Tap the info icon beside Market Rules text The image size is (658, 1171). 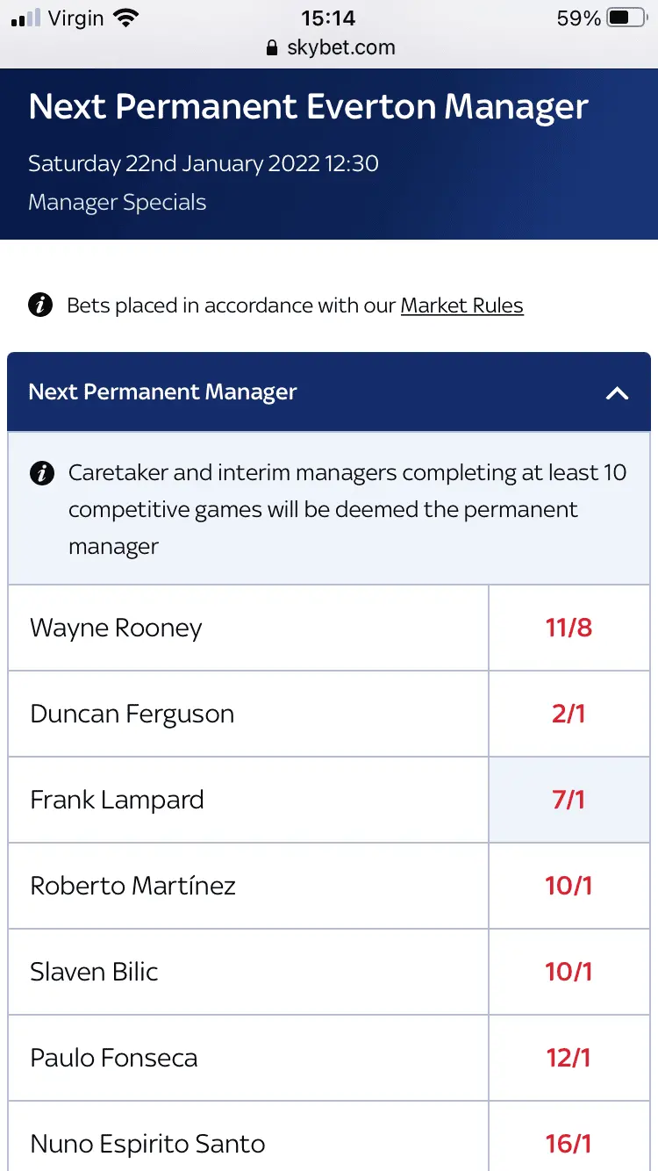point(40,305)
